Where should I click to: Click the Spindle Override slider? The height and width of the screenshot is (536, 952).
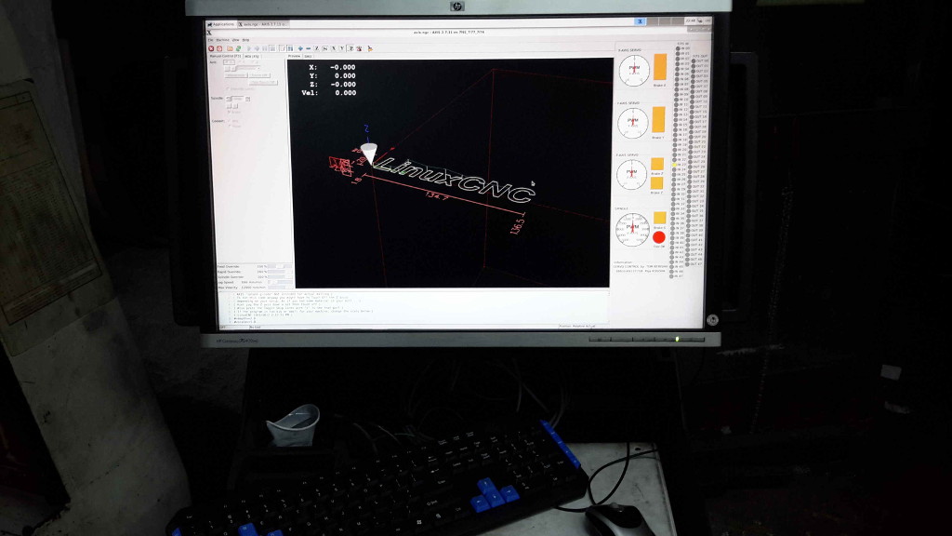click(x=280, y=277)
